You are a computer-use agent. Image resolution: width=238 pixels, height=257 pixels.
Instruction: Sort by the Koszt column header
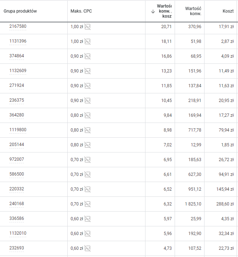click(228, 11)
